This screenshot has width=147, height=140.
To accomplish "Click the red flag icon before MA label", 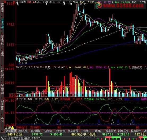I will [x=33, y=2].
